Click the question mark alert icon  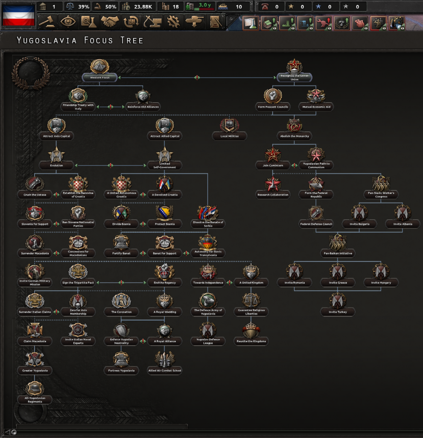pos(342,23)
